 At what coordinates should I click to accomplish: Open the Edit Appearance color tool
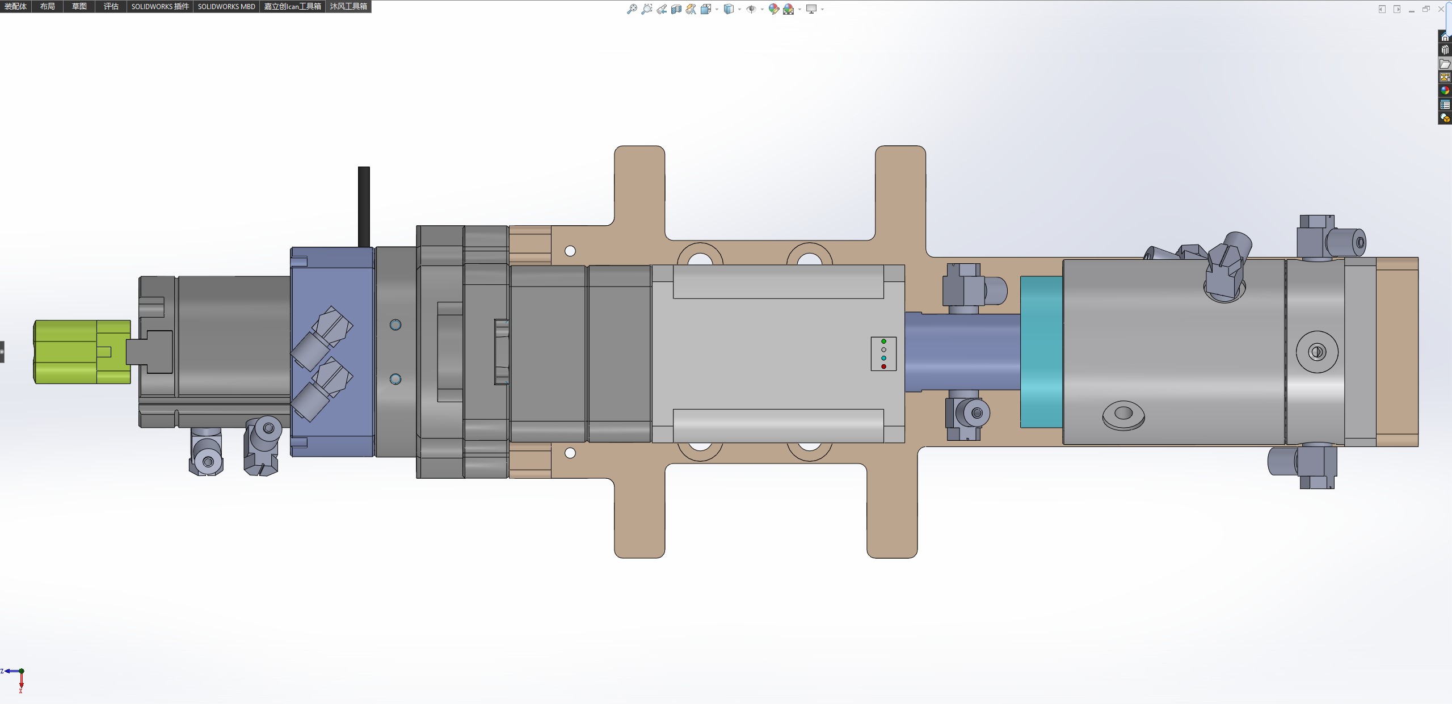click(773, 9)
